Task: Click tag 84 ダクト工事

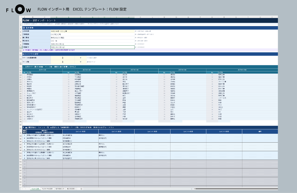Action: coord(222,82)
